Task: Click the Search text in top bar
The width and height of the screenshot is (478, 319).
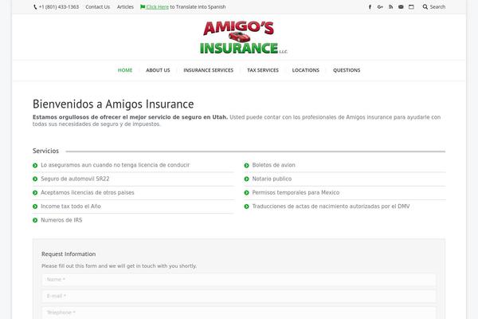Action: pos(437,6)
